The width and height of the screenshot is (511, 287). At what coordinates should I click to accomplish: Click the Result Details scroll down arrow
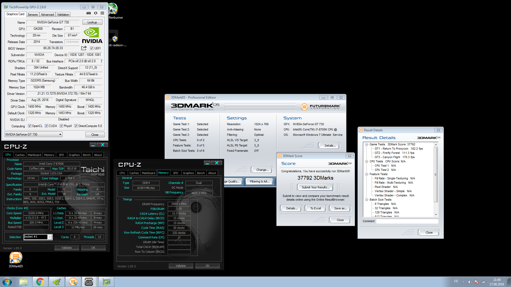tap(436, 215)
